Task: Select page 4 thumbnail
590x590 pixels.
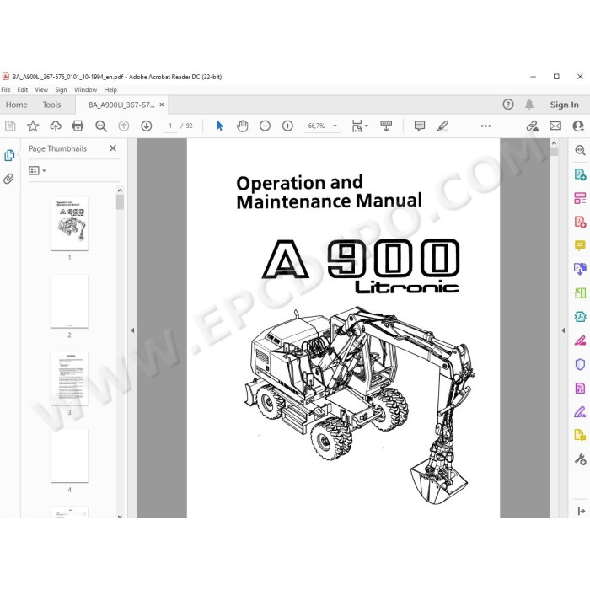Action: 70,456
